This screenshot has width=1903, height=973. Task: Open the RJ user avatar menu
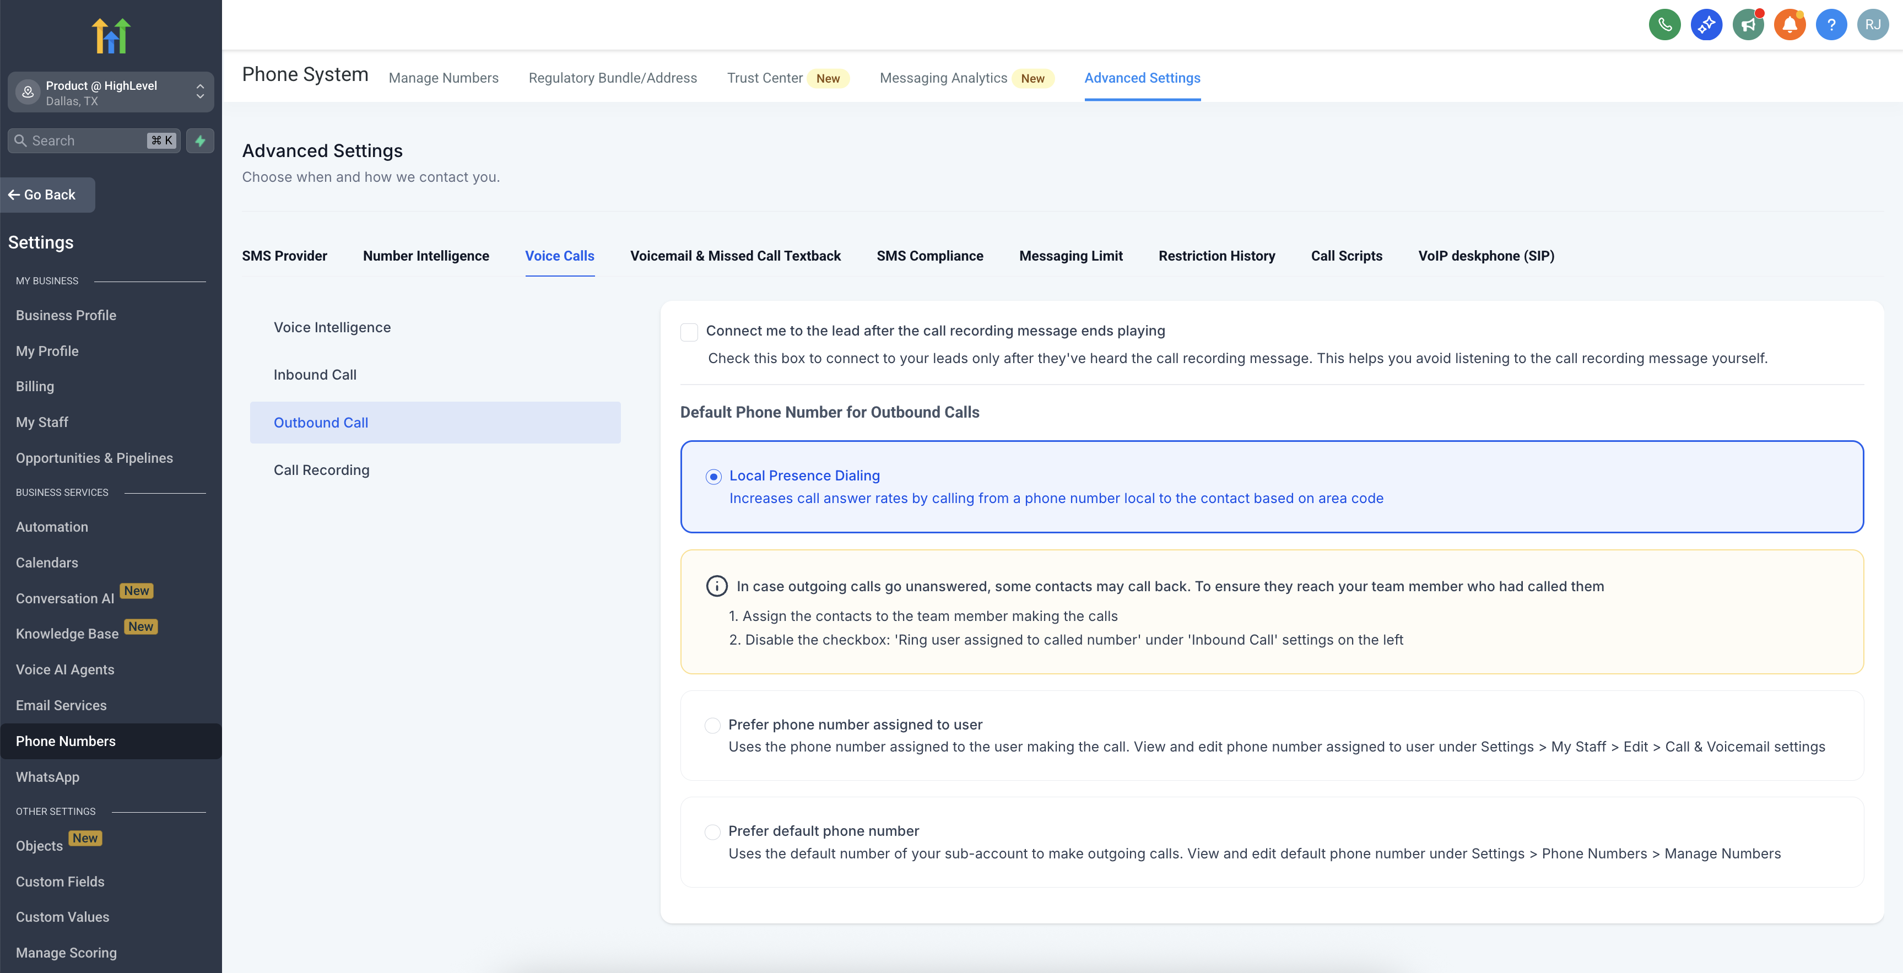pos(1873,25)
